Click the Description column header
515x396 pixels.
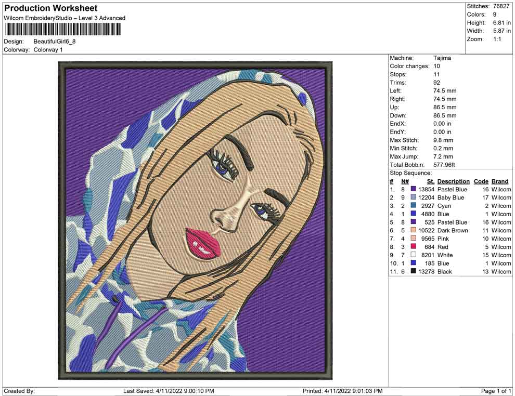tap(453, 181)
